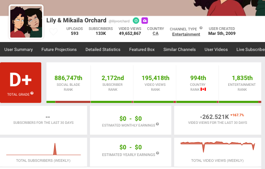Open the Detailed Statistics tab

pyautogui.click(x=103, y=50)
